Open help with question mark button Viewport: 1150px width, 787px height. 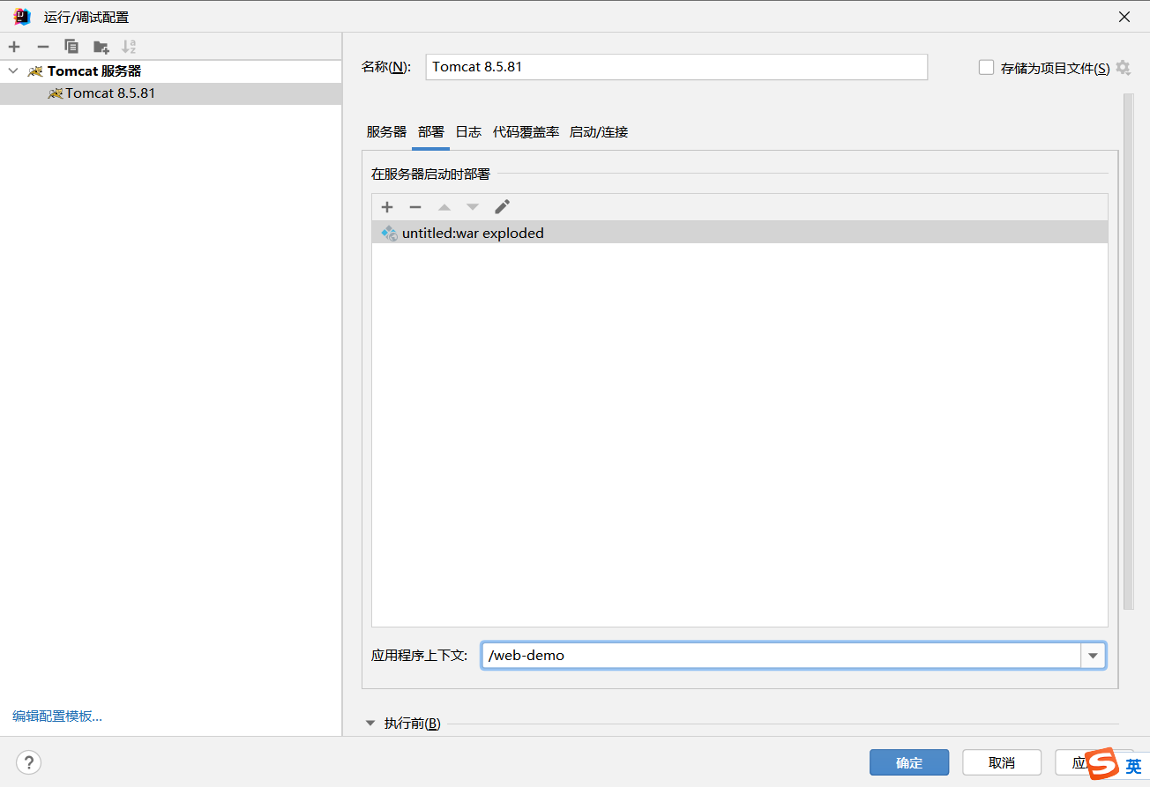coord(29,762)
